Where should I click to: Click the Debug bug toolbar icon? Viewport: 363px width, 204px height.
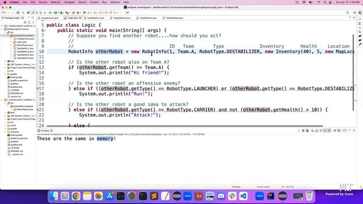50,12
